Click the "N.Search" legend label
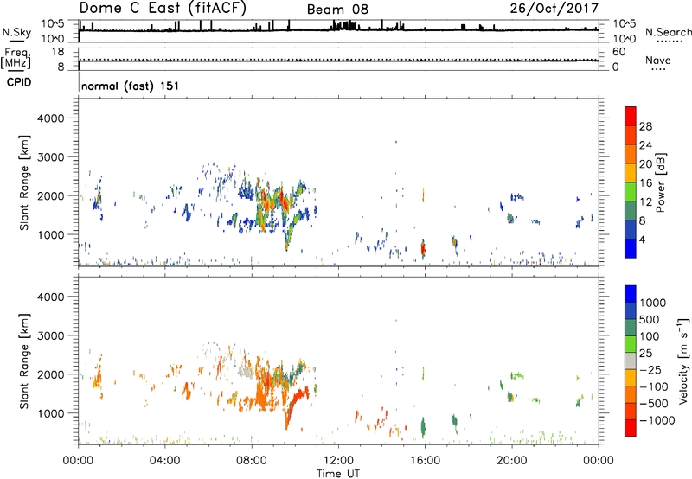The image size is (692, 479). coord(669,32)
